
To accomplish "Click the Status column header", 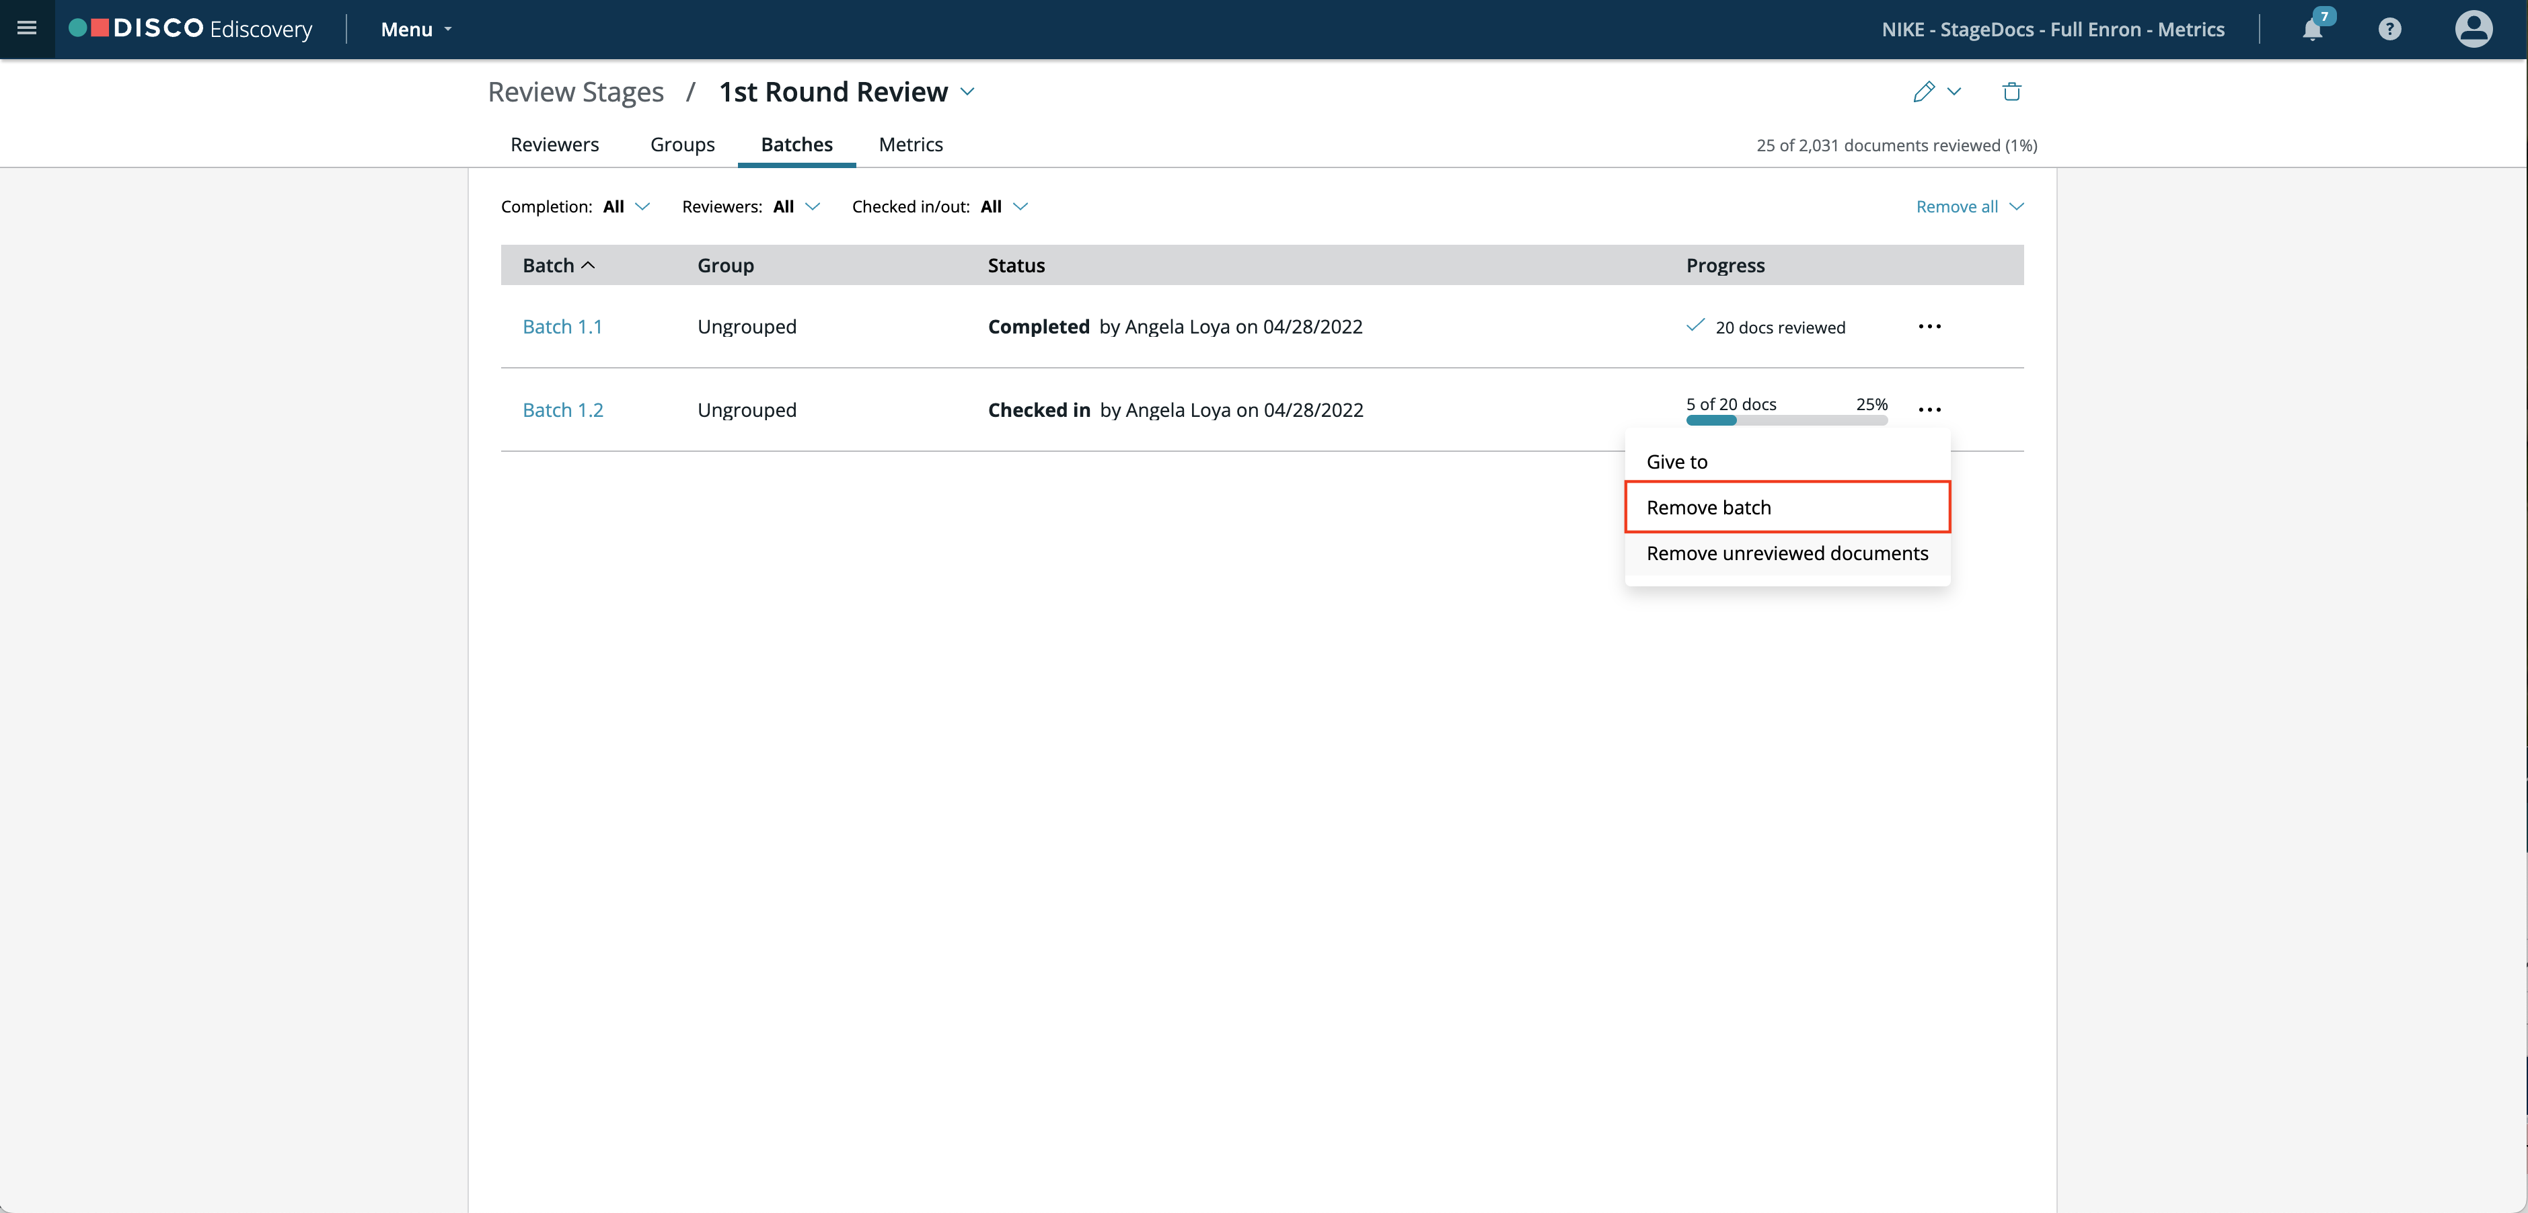I will (x=1016, y=265).
